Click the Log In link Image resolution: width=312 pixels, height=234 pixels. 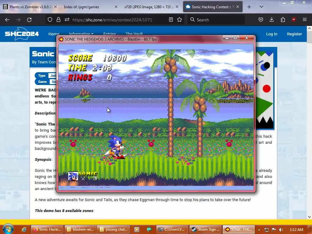coord(271,34)
